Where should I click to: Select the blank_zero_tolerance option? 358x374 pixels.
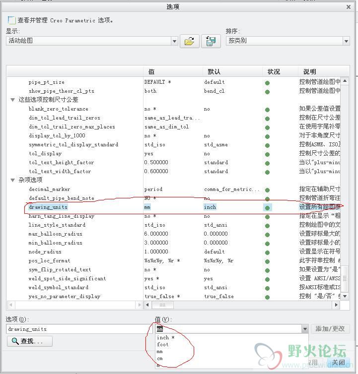click(59, 109)
